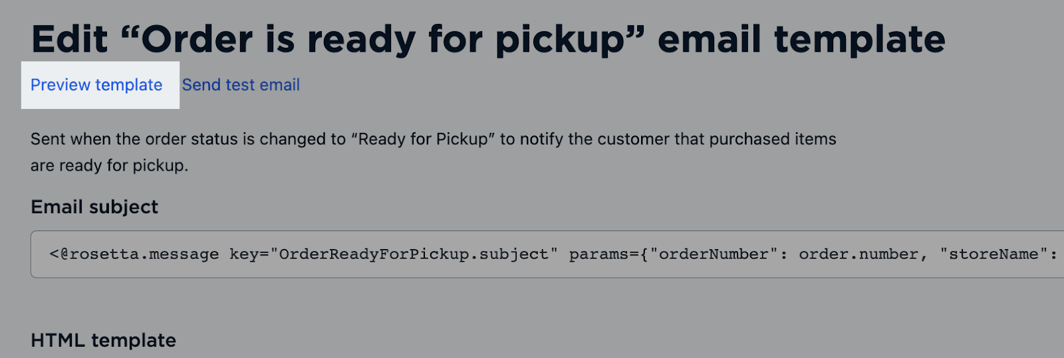1064x358 pixels.
Task: Click the "Email subject" label
Action: tap(94, 207)
